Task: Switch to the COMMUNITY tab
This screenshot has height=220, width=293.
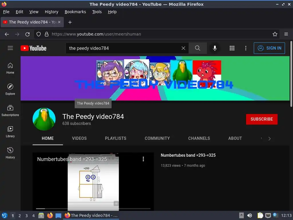Action: [157, 138]
